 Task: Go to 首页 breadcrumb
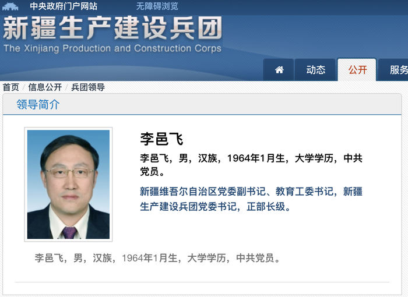[11, 87]
